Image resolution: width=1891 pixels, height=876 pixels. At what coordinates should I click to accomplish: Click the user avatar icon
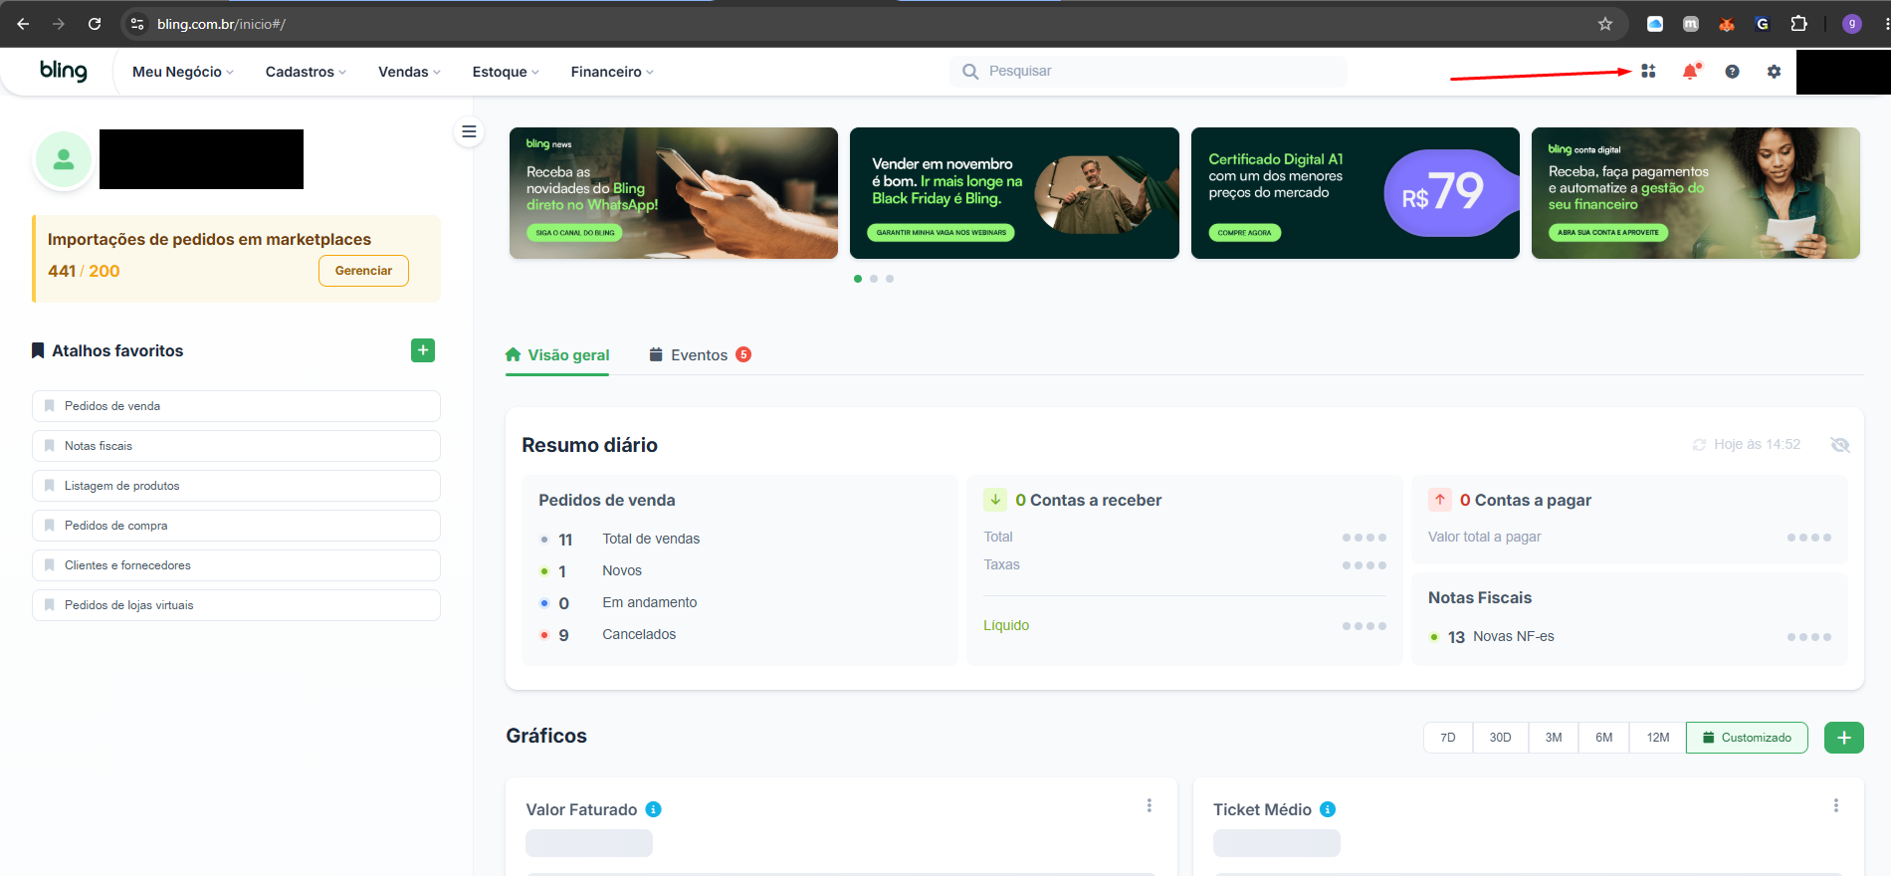click(64, 159)
